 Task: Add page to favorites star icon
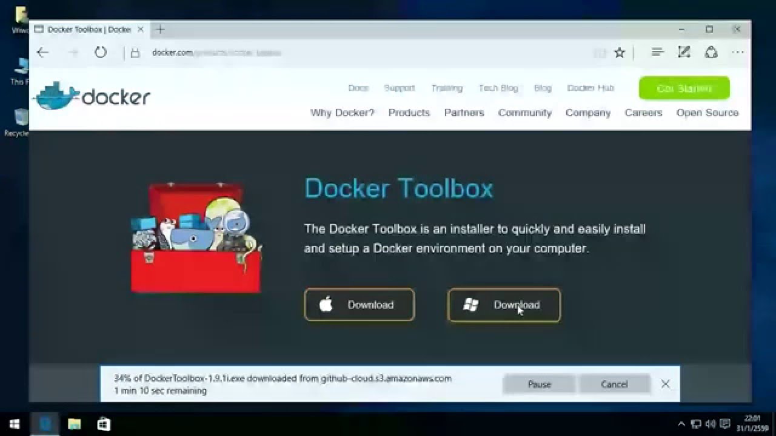pos(620,53)
